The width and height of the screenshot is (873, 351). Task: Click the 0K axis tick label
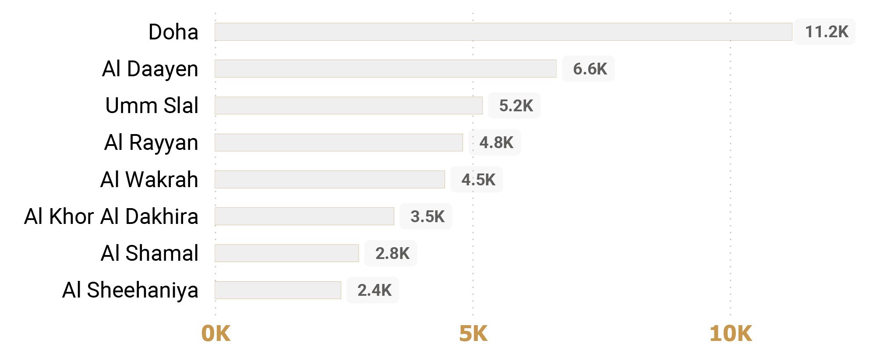tap(216, 333)
